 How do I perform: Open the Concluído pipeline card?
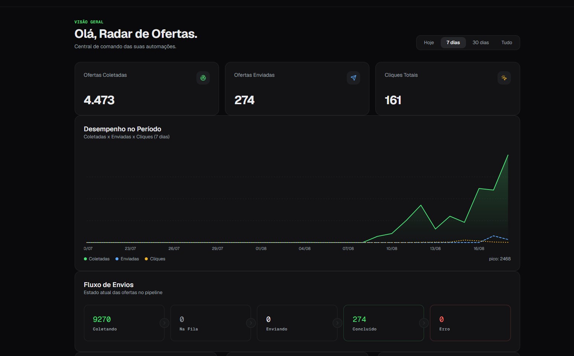pyautogui.click(x=384, y=323)
